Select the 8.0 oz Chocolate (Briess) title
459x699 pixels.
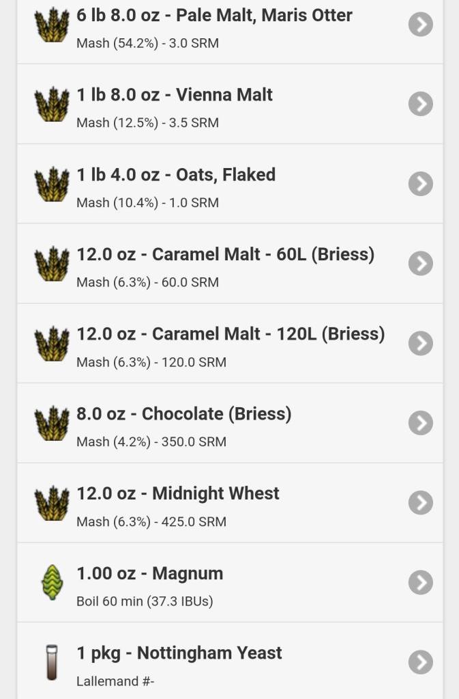tap(184, 414)
